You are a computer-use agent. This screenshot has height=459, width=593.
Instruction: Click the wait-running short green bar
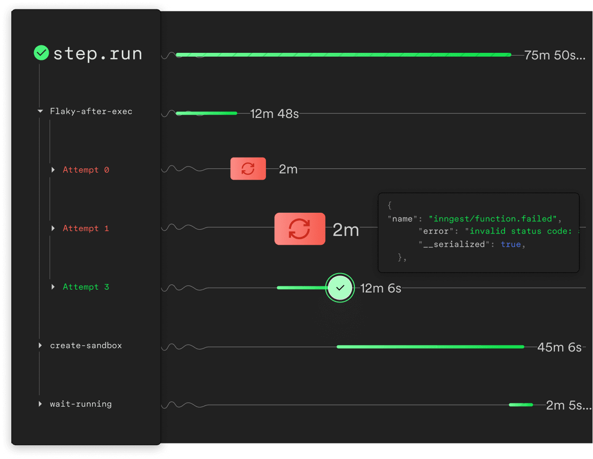coord(521,405)
